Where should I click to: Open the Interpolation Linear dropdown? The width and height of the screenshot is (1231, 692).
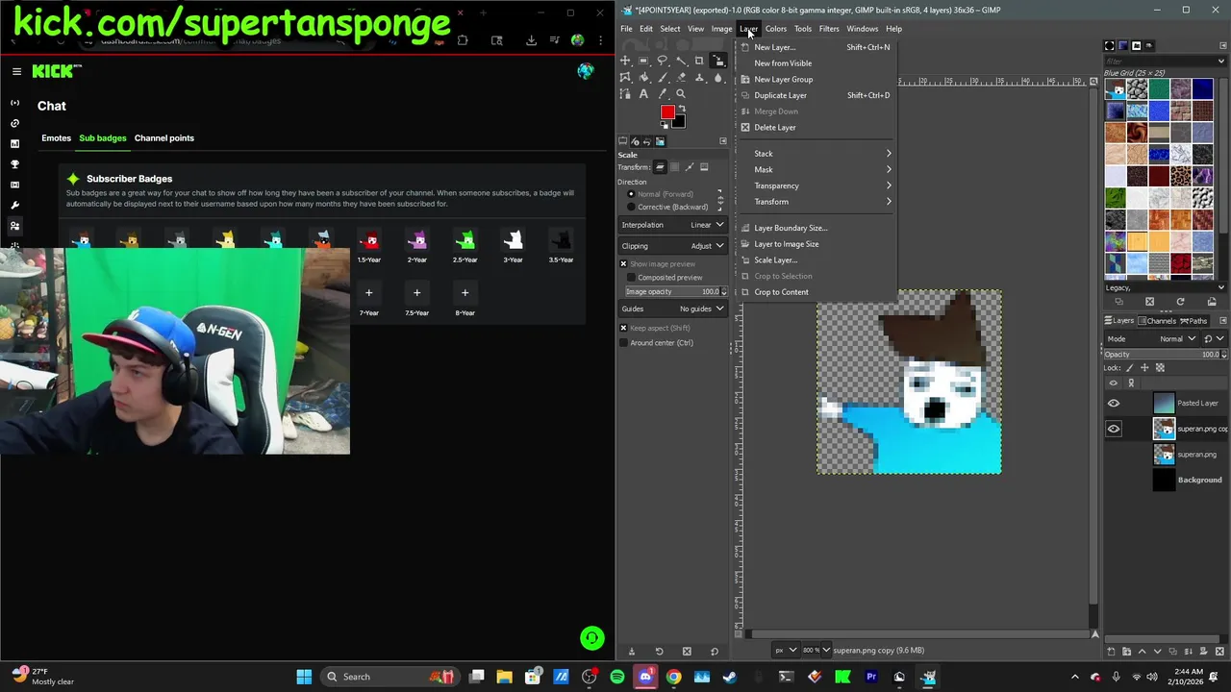pyautogui.click(x=672, y=225)
